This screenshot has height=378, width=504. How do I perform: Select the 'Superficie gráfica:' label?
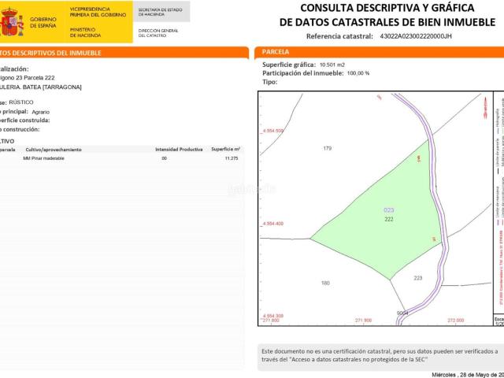coord(289,65)
